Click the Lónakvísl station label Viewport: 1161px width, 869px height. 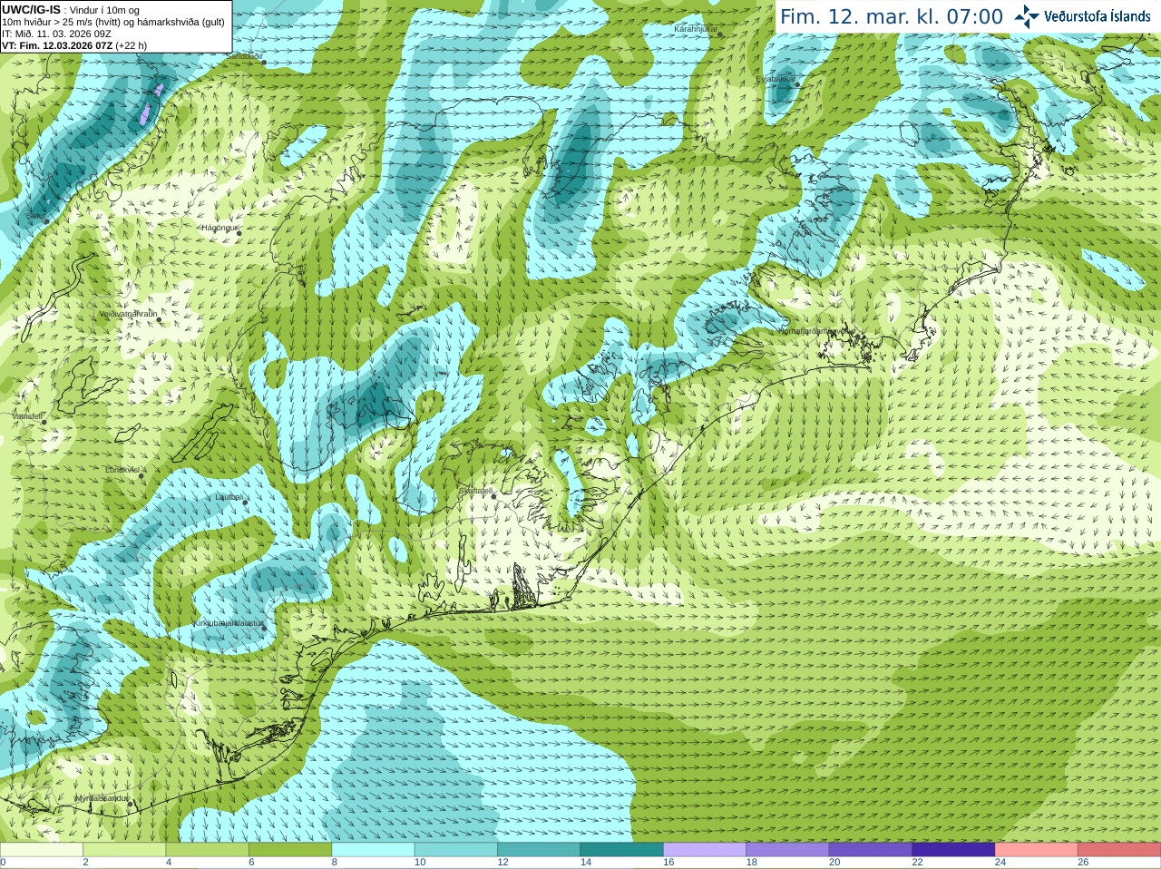tap(122, 470)
